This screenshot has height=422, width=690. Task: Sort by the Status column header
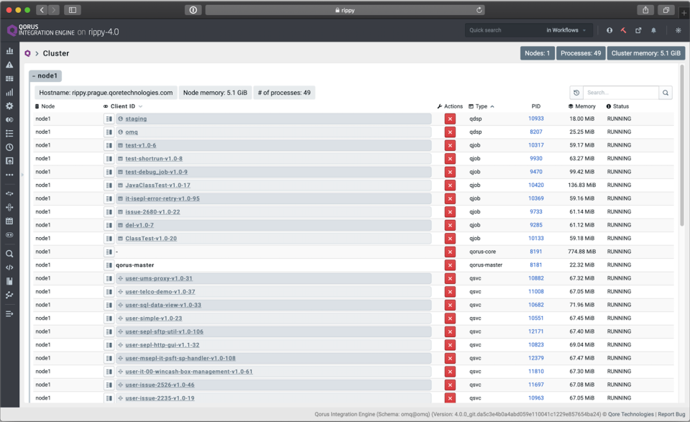point(618,106)
